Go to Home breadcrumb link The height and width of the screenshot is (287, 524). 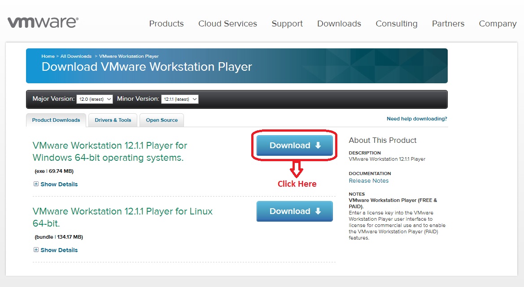[x=48, y=56]
